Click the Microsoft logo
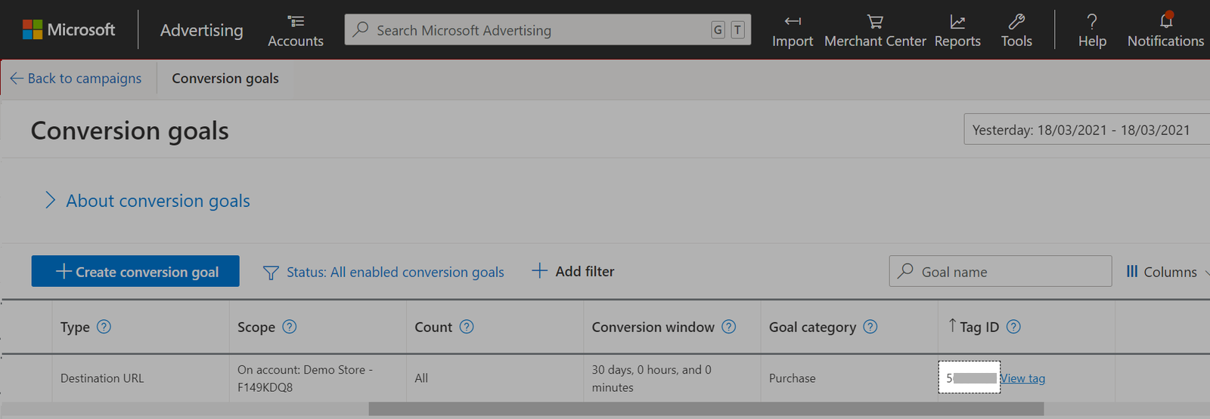1210x419 pixels. click(69, 29)
